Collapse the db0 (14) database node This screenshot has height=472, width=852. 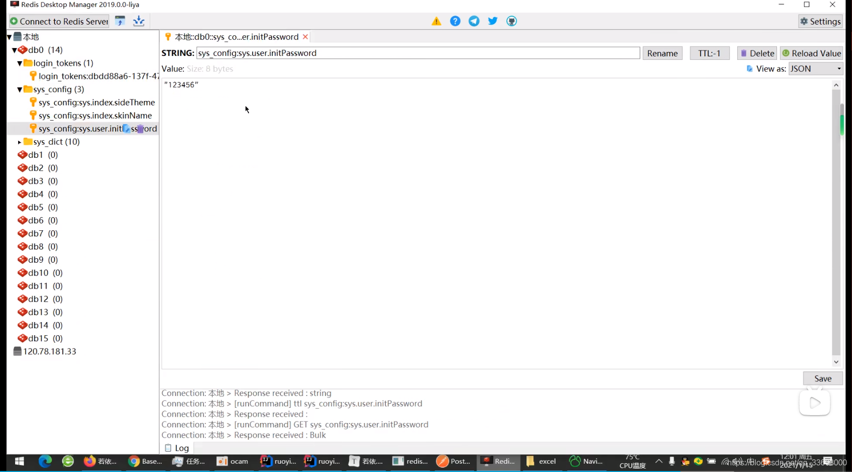(14, 50)
